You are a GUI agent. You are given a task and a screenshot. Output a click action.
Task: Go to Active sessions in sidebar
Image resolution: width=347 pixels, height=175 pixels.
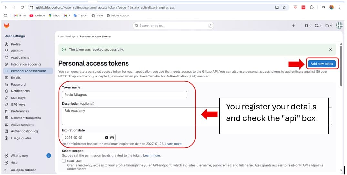pyautogui.click(x=22, y=125)
